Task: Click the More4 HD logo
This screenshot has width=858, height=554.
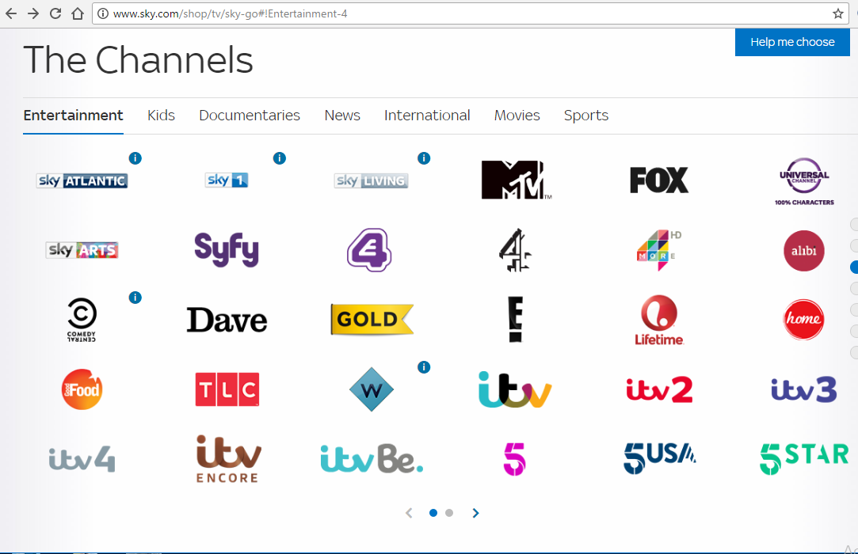Action: 659,250
